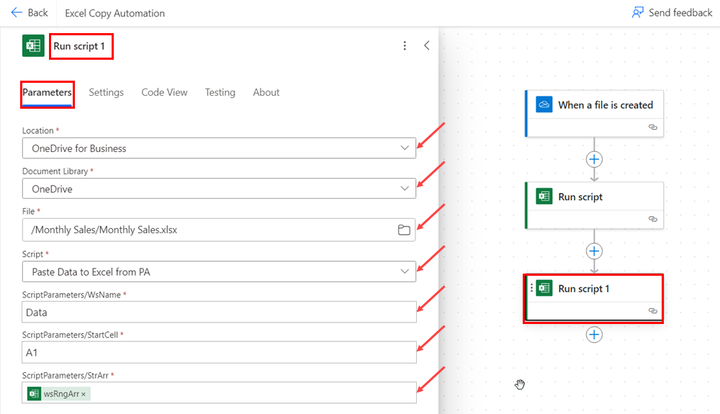Remove the wsRngArr token with its x
Image resolution: width=720 pixels, height=414 pixels.
click(x=84, y=395)
